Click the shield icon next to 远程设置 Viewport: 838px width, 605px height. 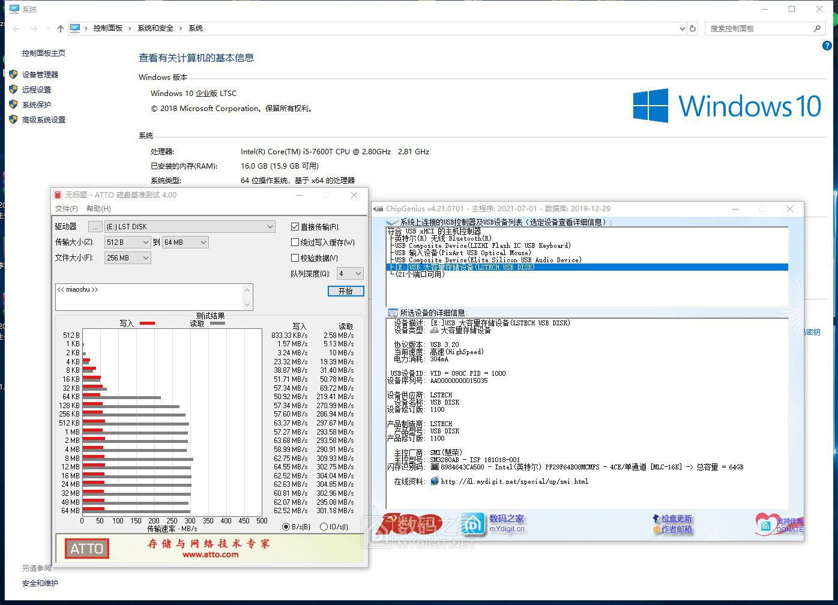[x=13, y=89]
